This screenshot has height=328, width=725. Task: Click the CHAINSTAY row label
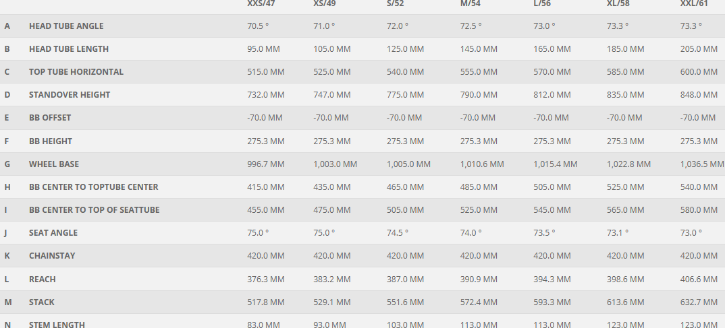(x=52, y=256)
